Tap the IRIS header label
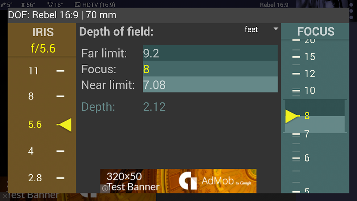This screenshot has height=201, width=357. click(43, 32)
